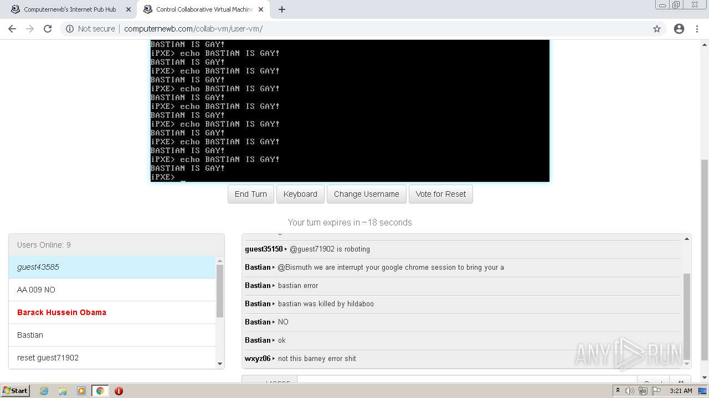Click the network tray icon
The image size is (709, 398).
(643, 391)
